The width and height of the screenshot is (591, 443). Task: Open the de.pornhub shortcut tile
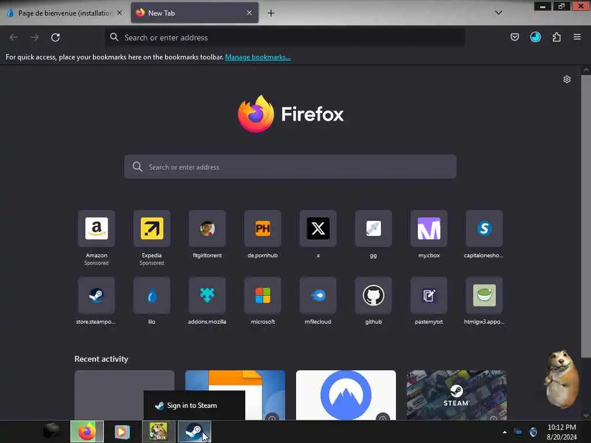click(x=263, y=228)
